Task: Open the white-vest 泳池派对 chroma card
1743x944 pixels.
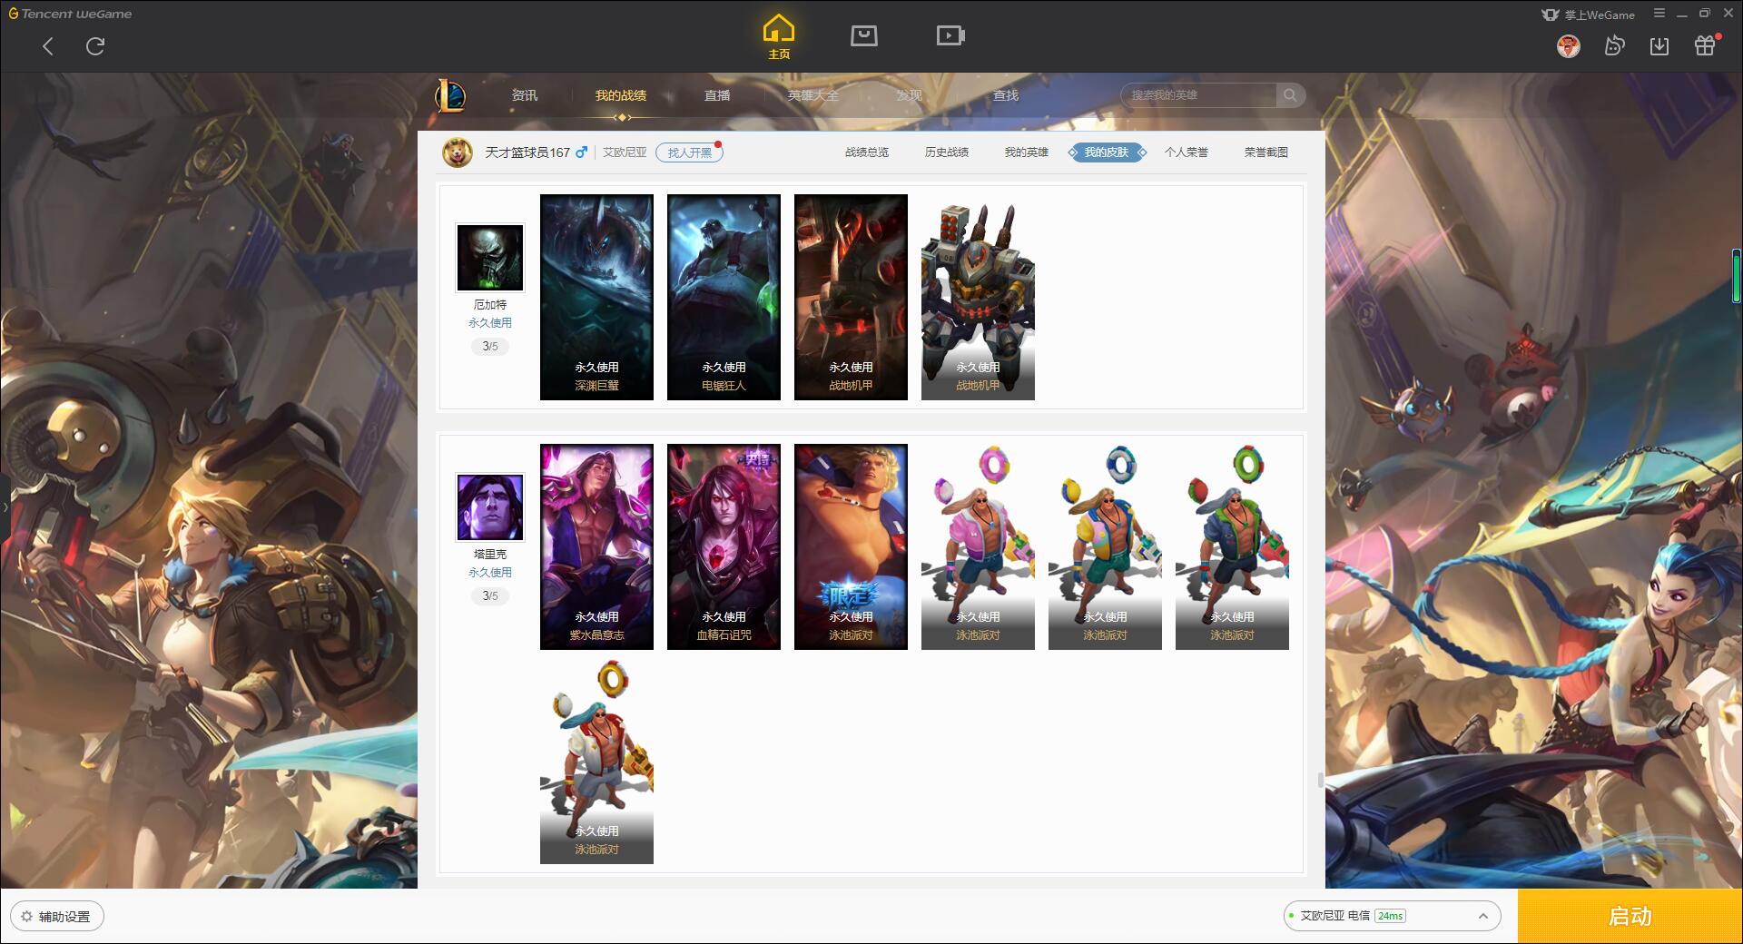Action: point(596,761)
